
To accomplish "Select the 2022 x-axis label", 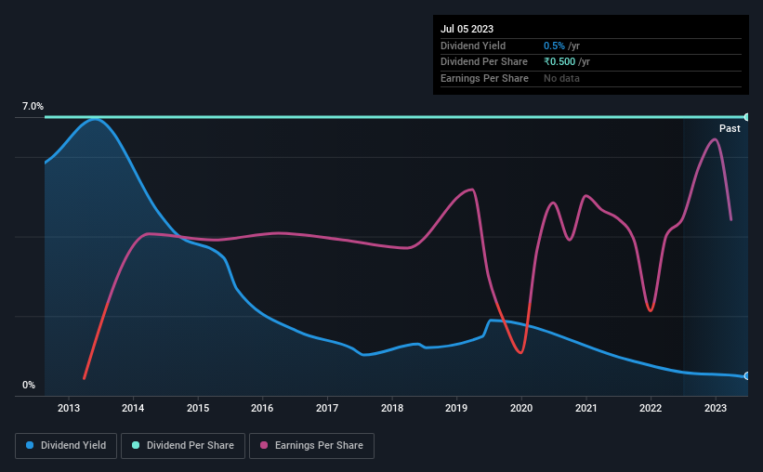I will tap(651, 408).
